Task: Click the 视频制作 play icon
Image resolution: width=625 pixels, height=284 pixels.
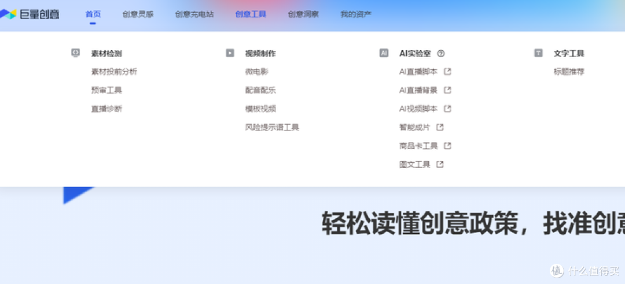Action: pyautogui.click(x=230, y=53)
